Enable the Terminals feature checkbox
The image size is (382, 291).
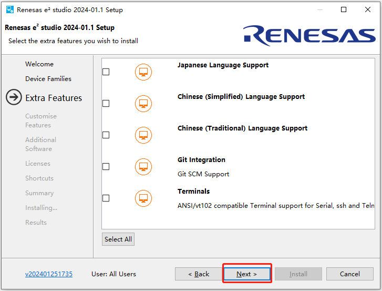[x=106, y=198]
